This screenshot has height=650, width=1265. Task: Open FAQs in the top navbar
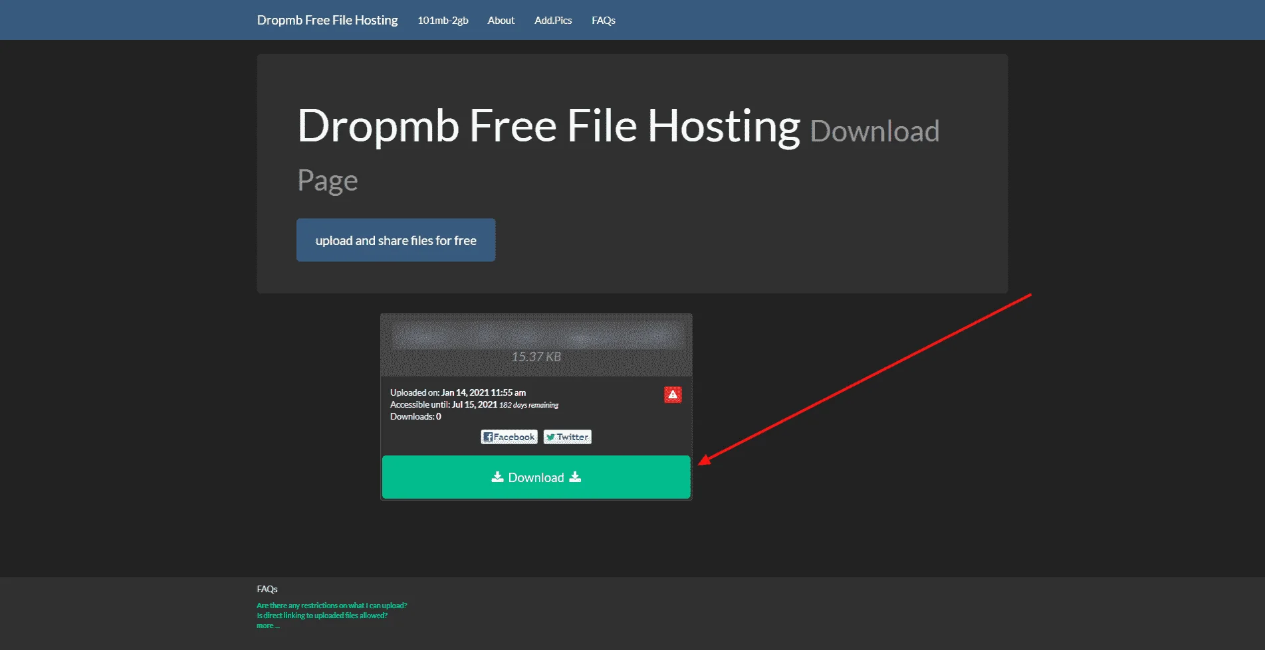[x=604, y=21]
